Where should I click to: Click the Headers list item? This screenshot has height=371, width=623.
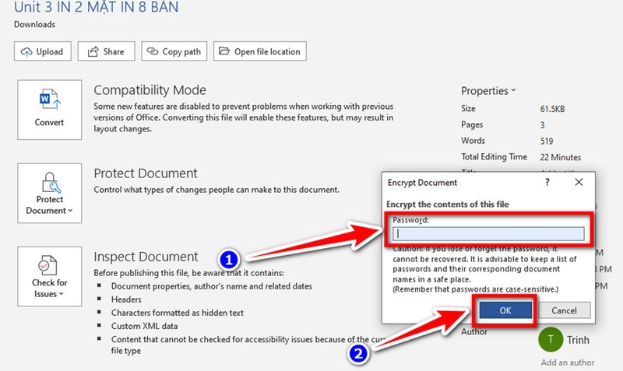click(126, 299)
